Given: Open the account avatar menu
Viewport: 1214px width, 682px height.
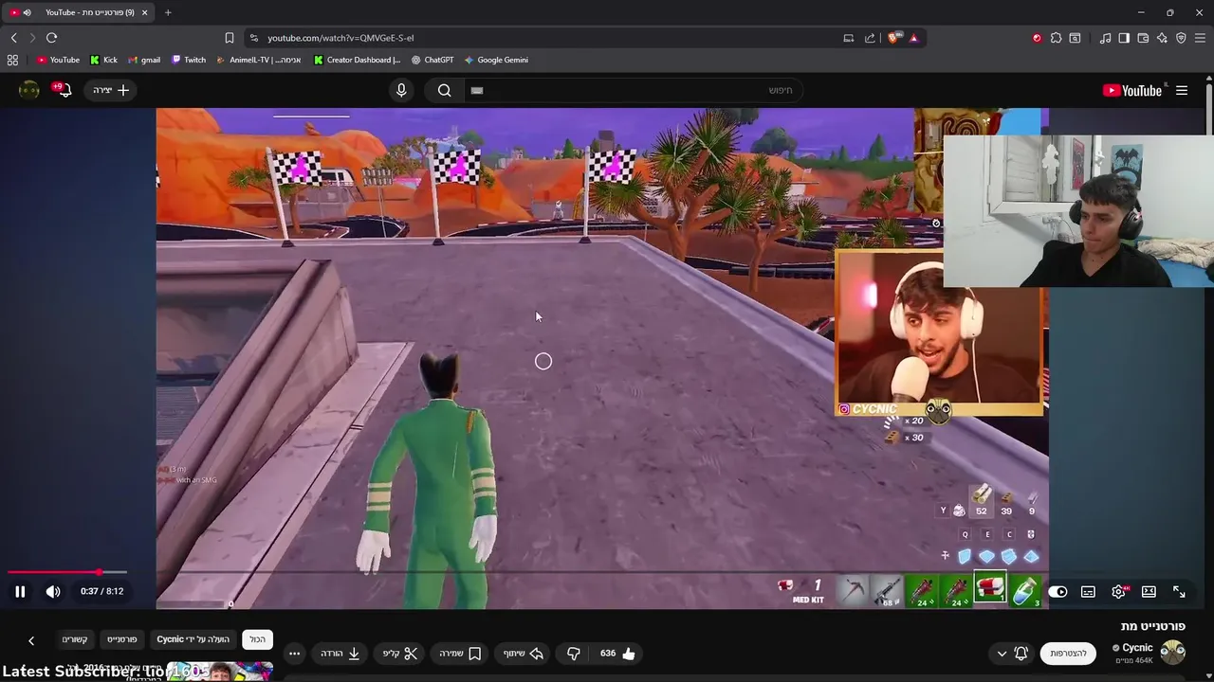Looking at the screenshot, I should click(29, 90).
